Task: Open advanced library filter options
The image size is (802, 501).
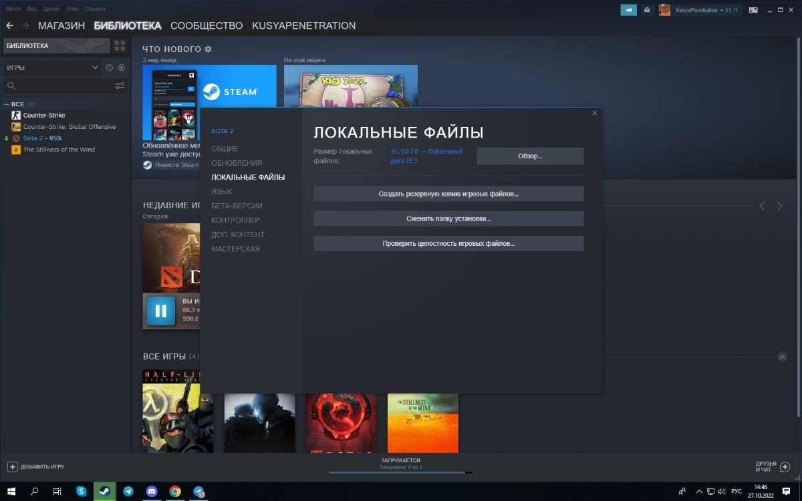Action: 120,86
